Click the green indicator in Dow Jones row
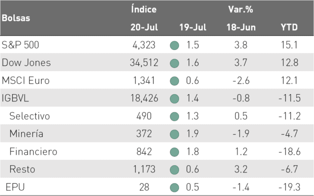 [174, 63]
